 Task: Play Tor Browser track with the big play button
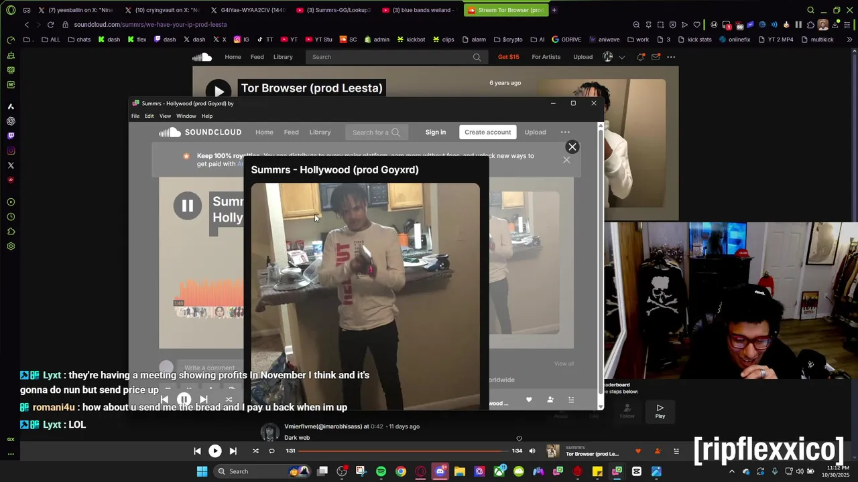pos(219,92)
